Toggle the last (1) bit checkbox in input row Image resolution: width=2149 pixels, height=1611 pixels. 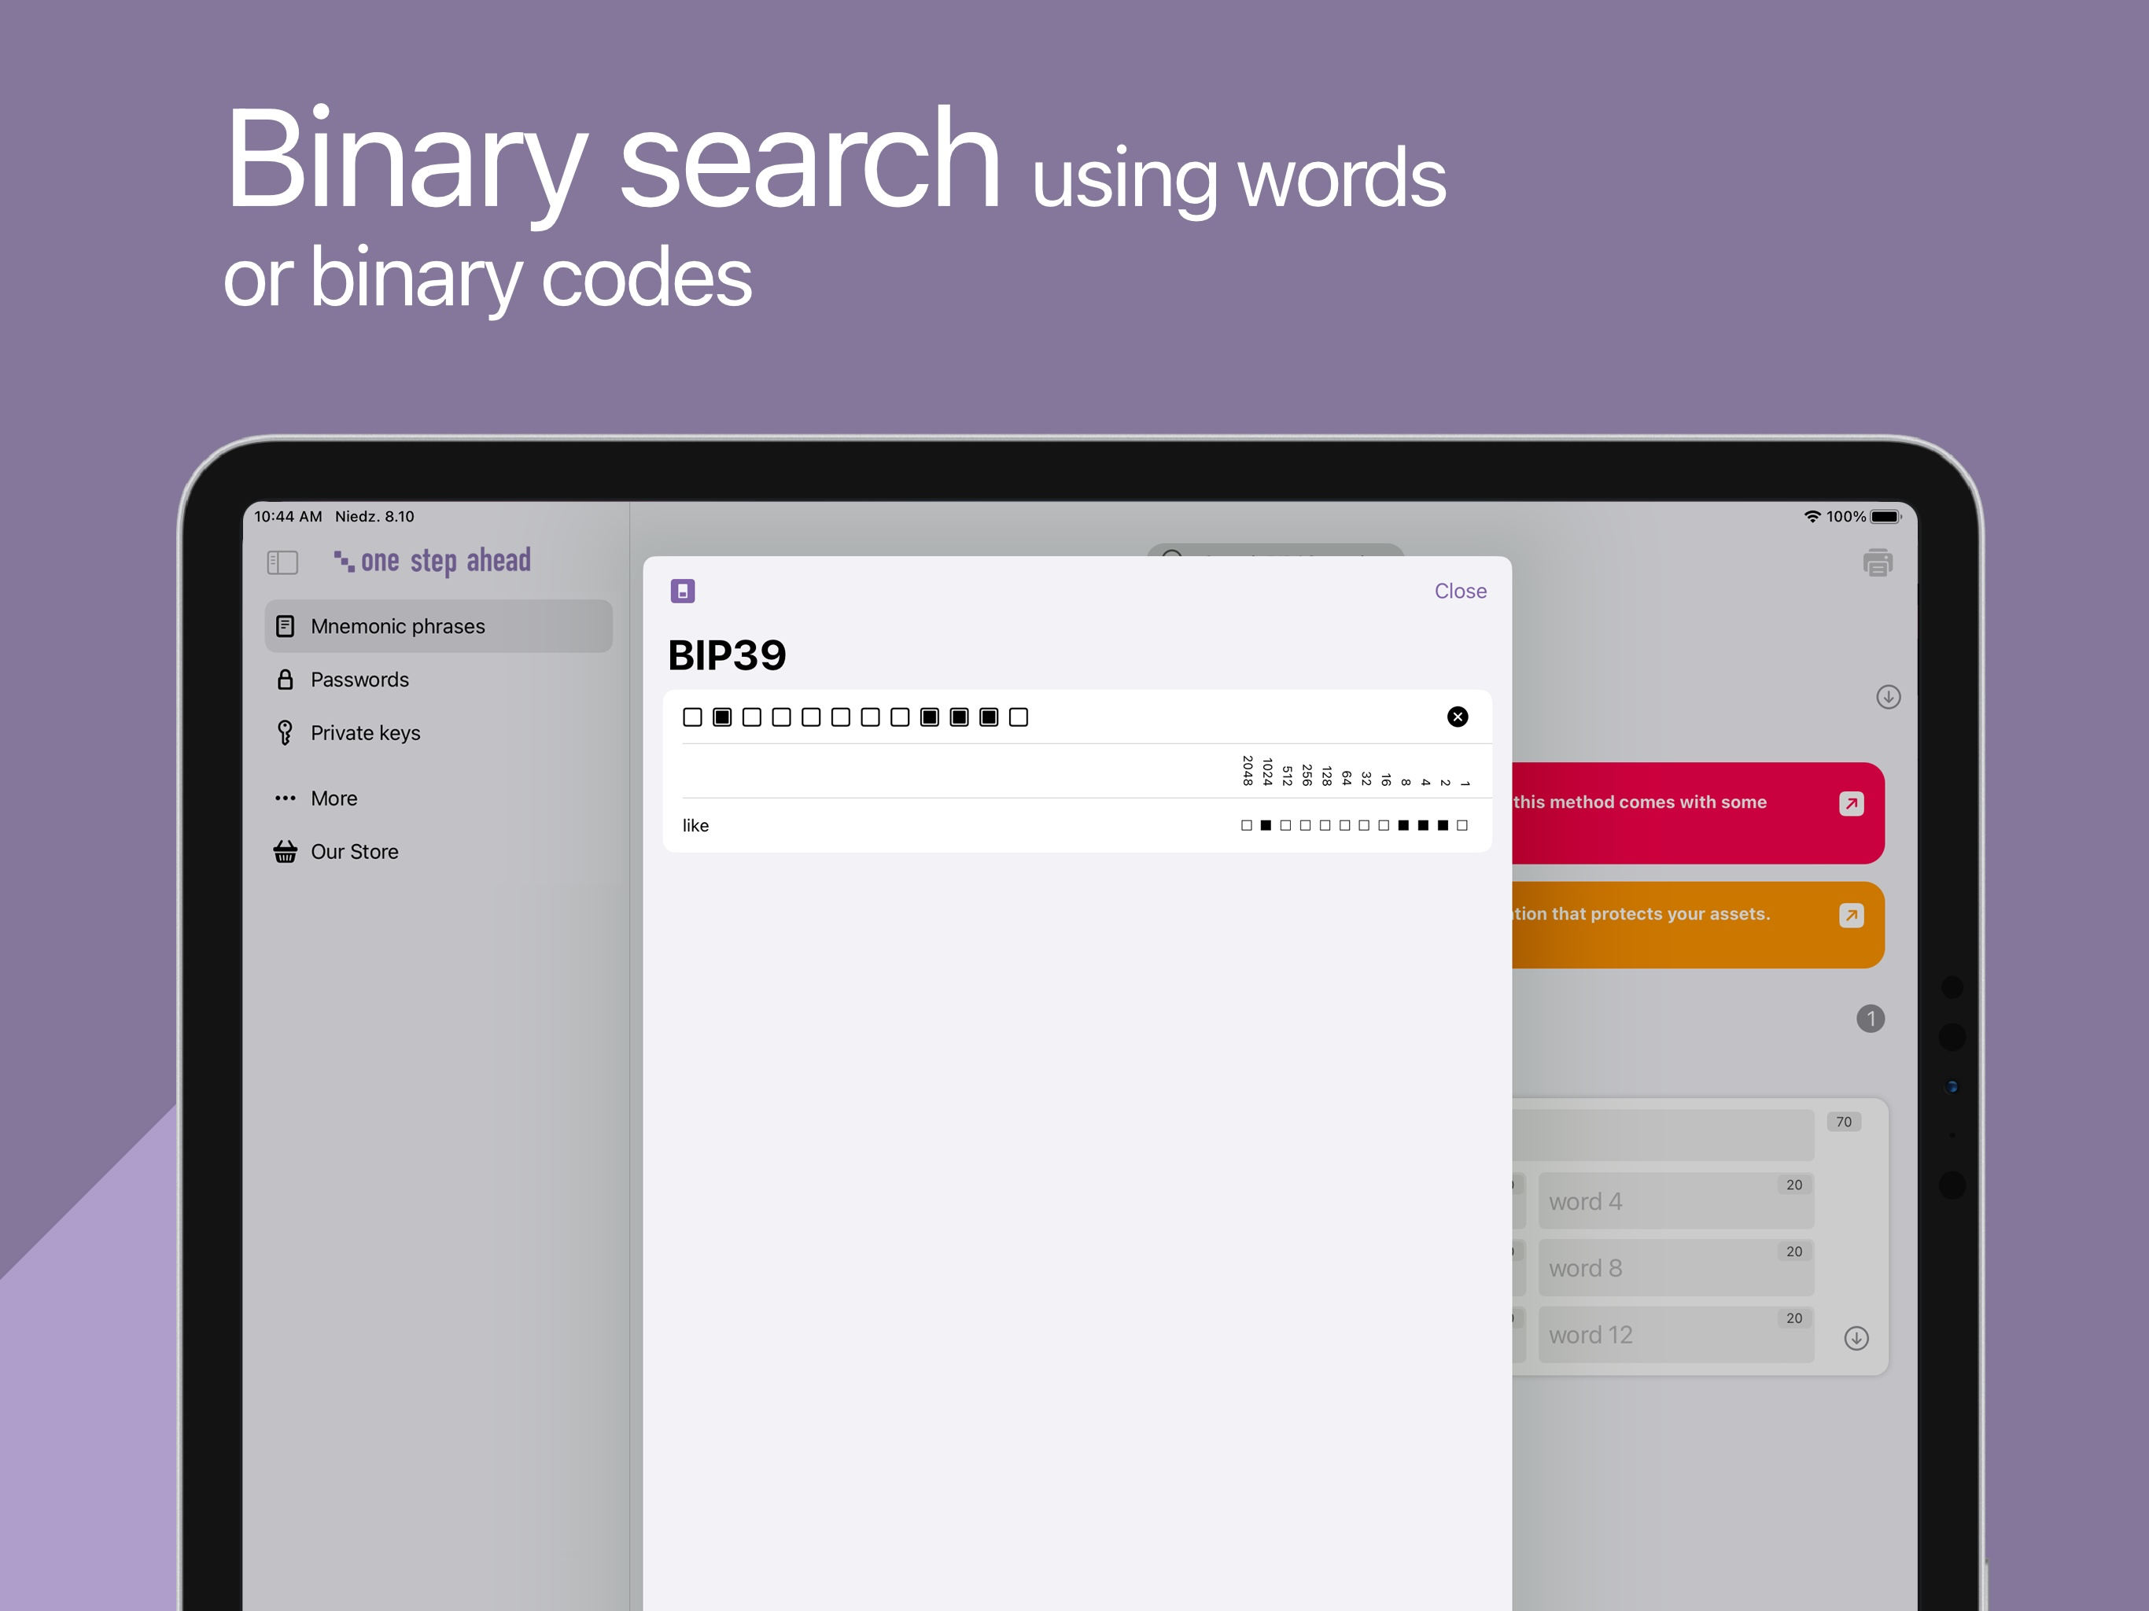click(x=1018, y=717)
